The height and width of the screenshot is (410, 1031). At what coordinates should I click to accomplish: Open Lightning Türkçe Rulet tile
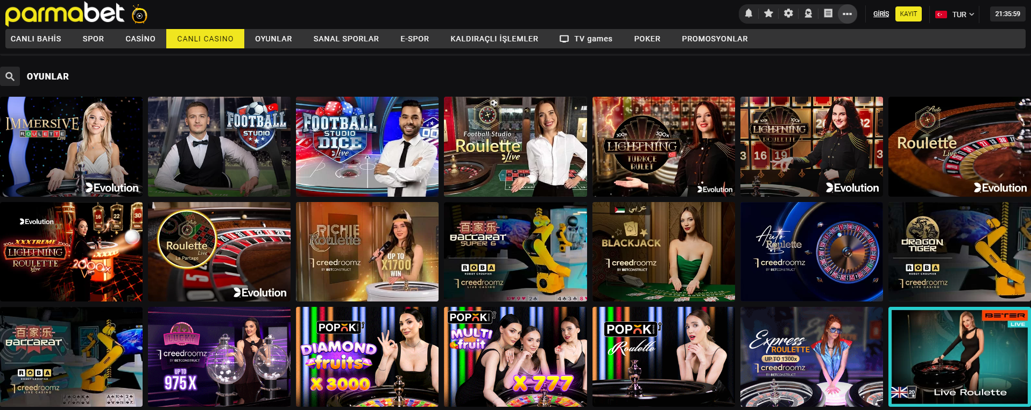[x=663, y=147]
